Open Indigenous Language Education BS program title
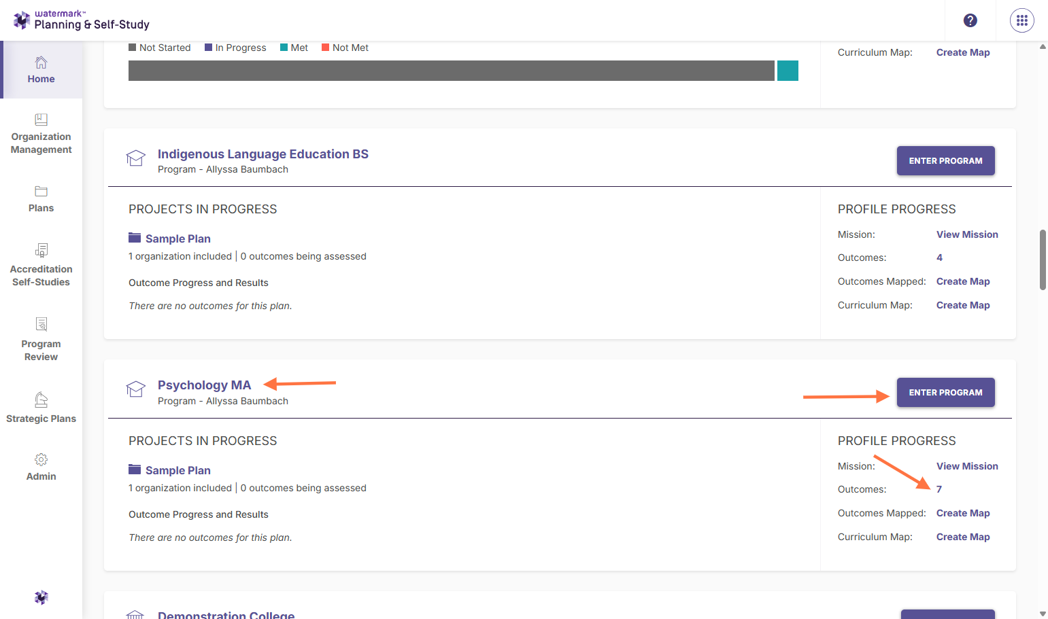Screen dimensions: 1048x619 click(x=263, y=154)
